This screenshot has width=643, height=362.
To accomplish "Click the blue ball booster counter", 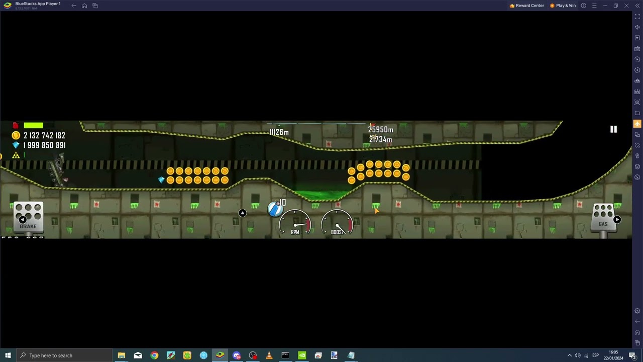I will [276, 208].
